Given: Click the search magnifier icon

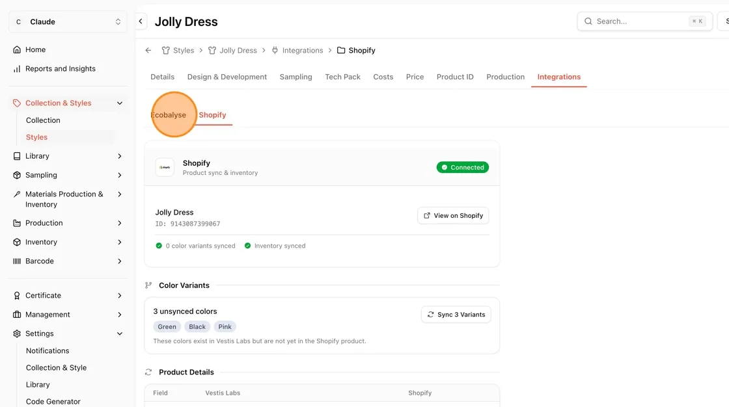Looking at the screenshot, I should pyautogui.click(x=588, y=21).
